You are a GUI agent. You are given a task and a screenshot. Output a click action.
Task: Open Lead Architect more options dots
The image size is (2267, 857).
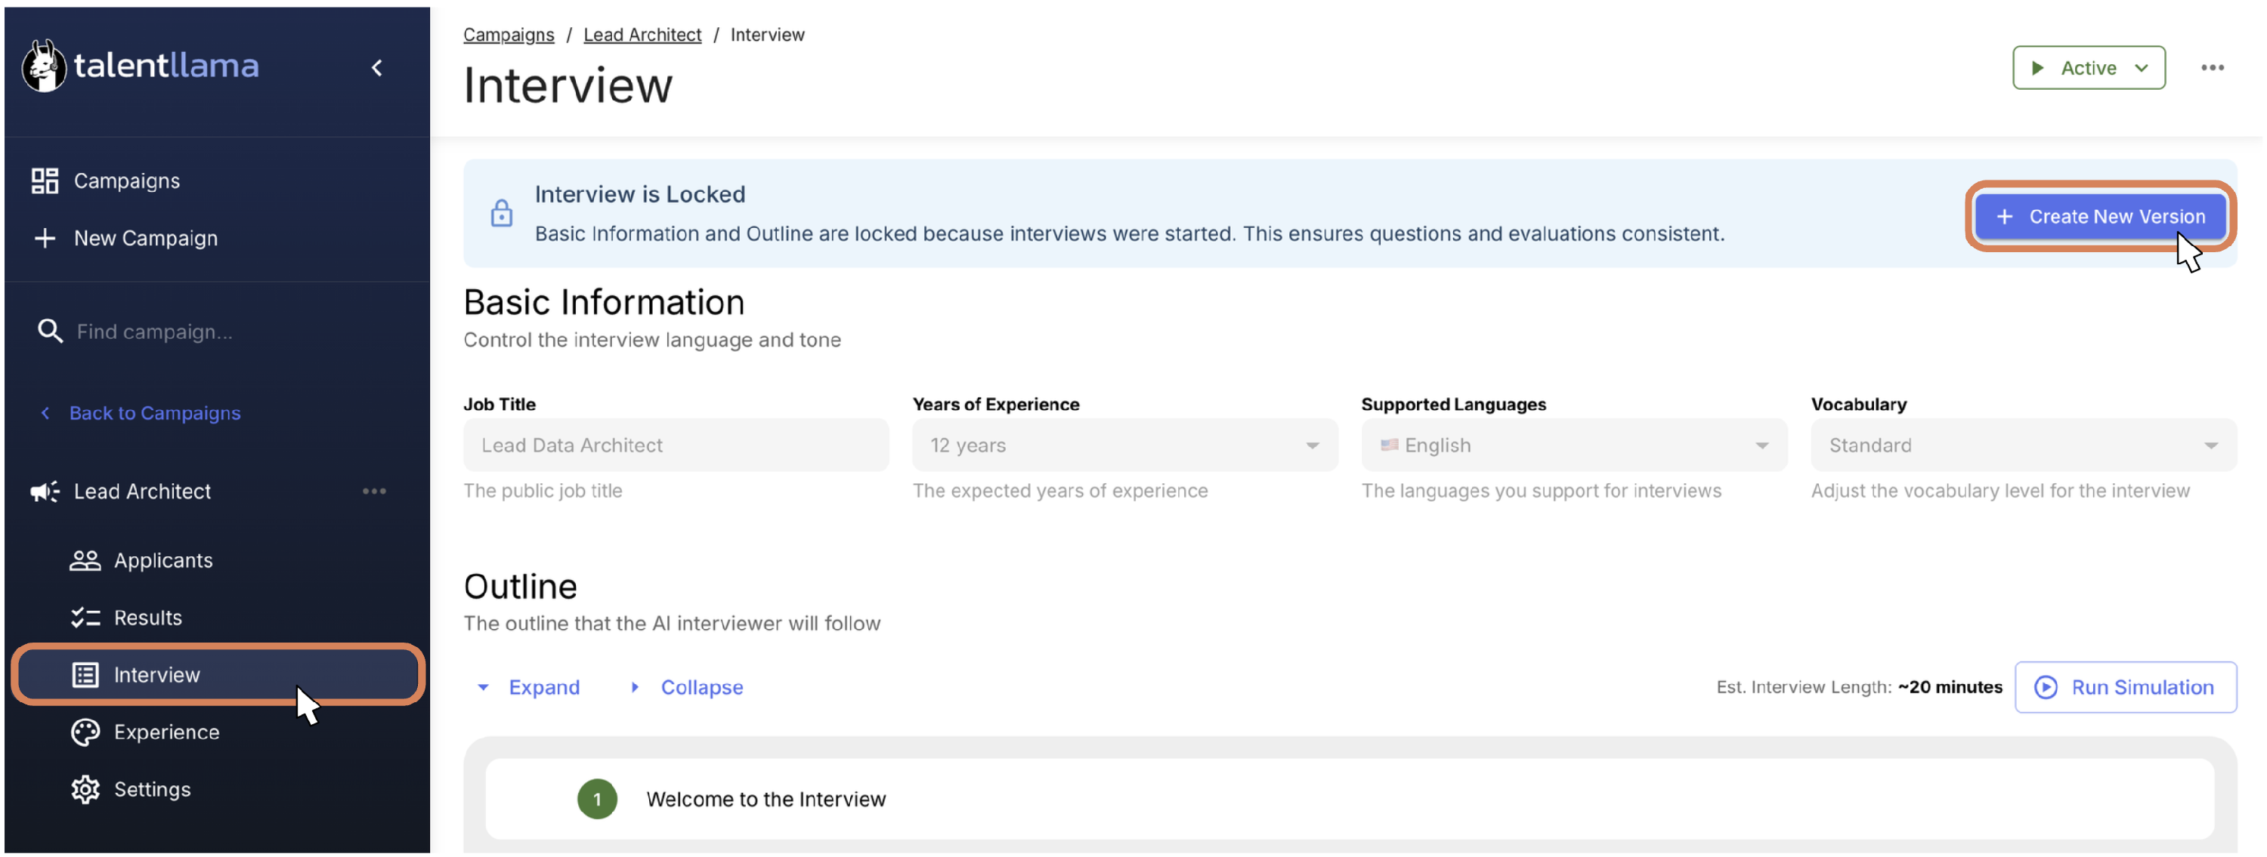pyautogui.click(x=374, y=491)
